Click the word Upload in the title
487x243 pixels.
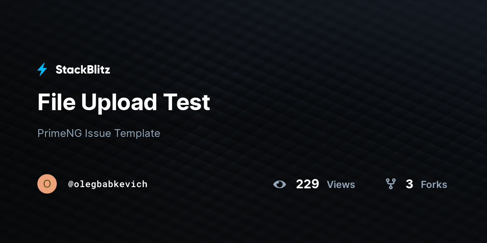pos(119,102)
